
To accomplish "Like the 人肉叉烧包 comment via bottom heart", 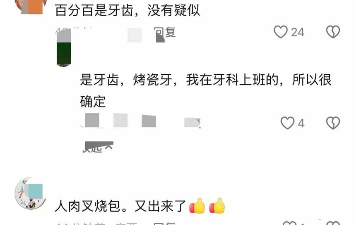I will [x=290, y=223].
